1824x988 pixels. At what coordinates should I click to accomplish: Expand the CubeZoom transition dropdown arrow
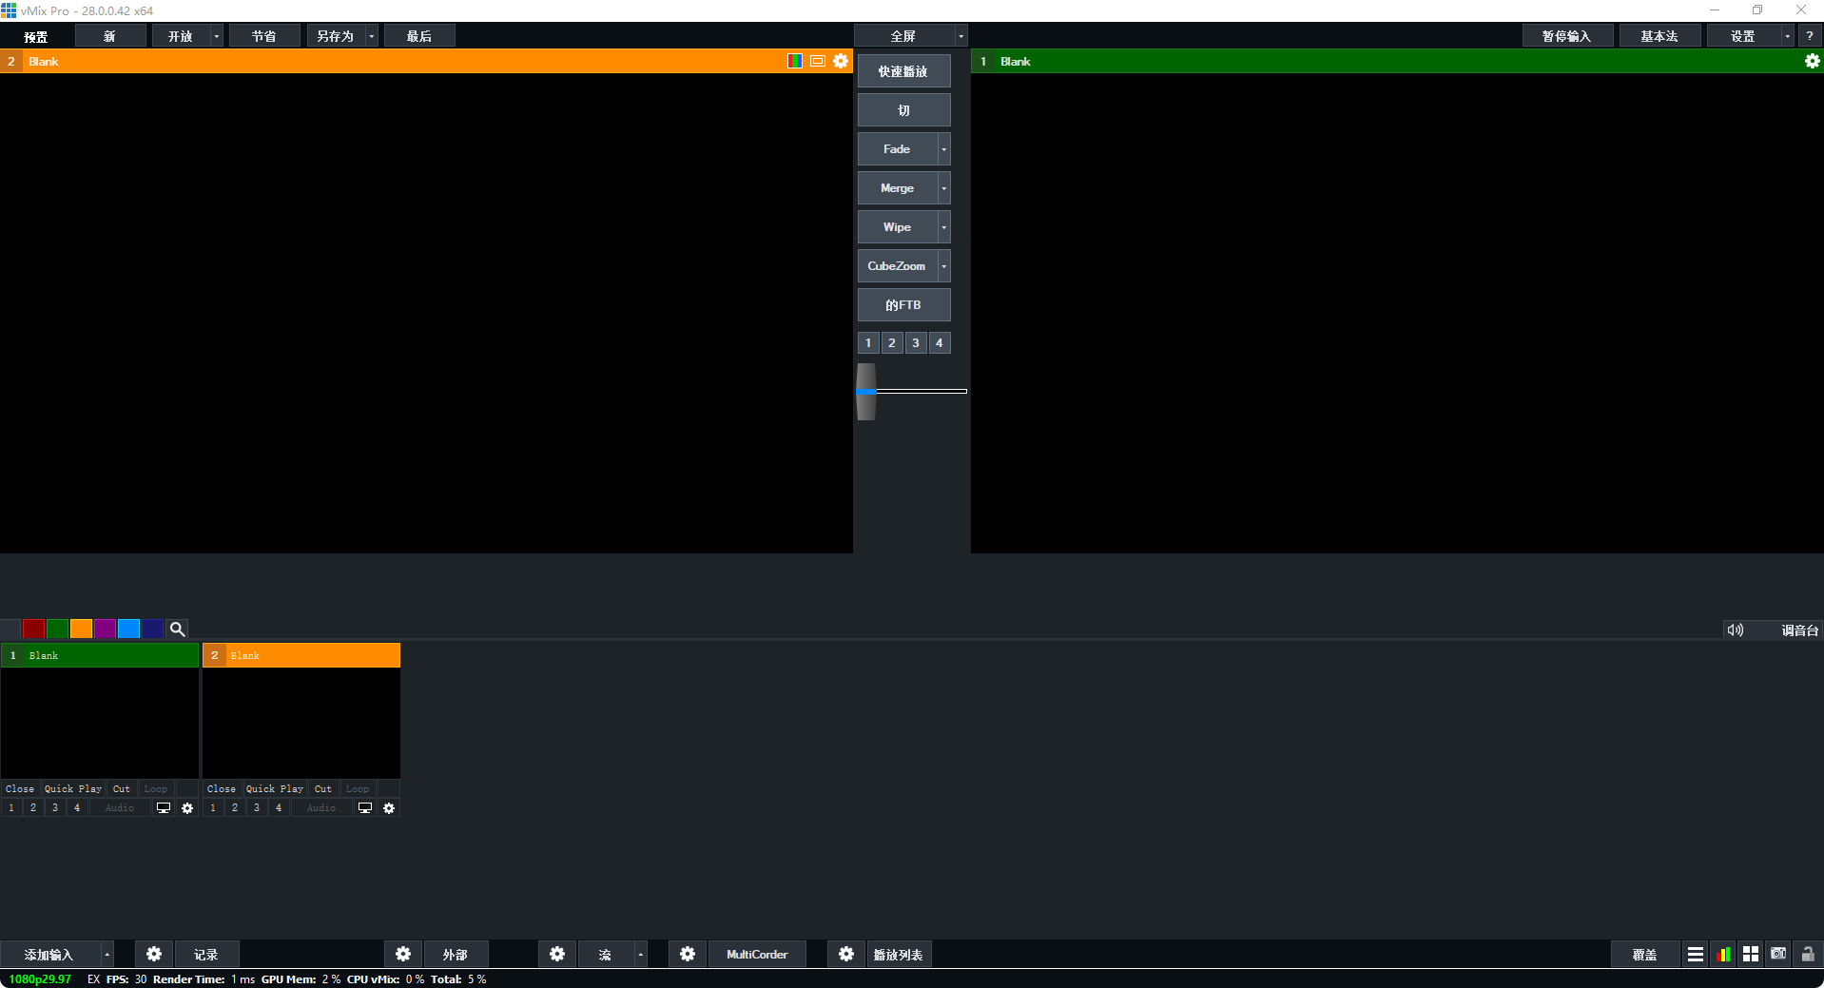coord(943,266)
